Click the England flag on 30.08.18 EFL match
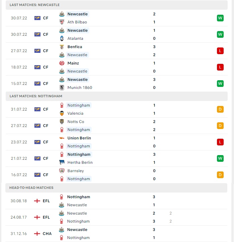This screenshot has width=234, height=242. pyautogui.click(x=37, y=201)
